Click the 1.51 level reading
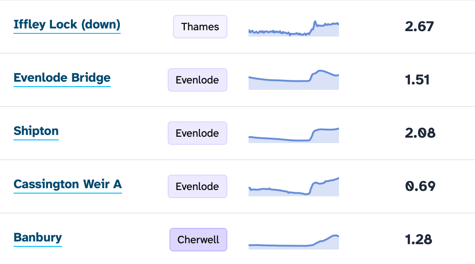This screenshot has width=475, height=264. [x=418, y=80]
